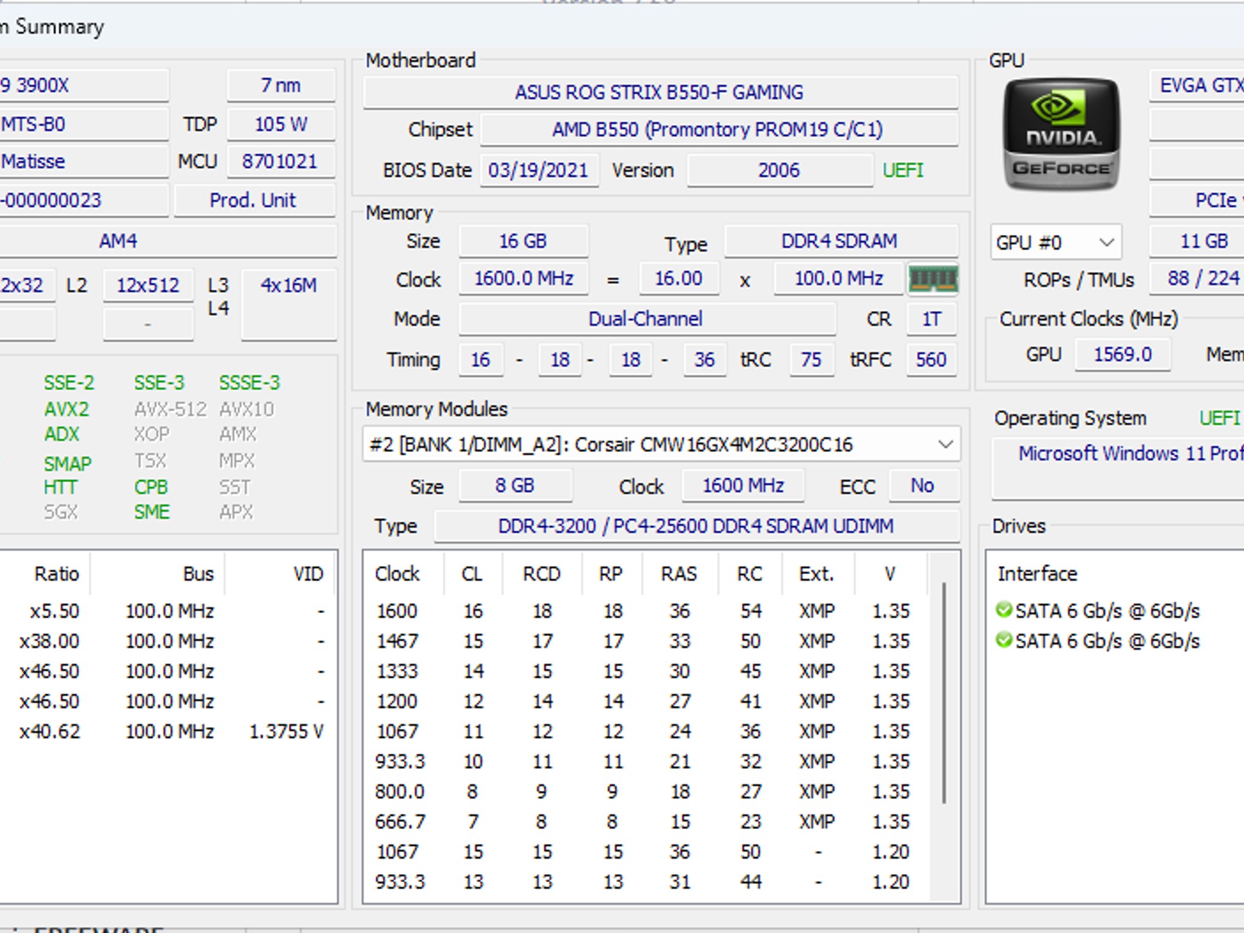Select the 1200 clock timing row

[x=646, y=701]
